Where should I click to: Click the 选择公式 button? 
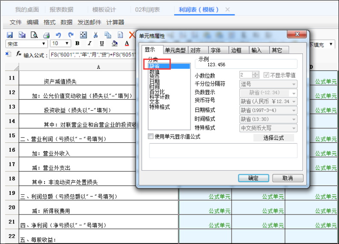click(x=274, y=138)
